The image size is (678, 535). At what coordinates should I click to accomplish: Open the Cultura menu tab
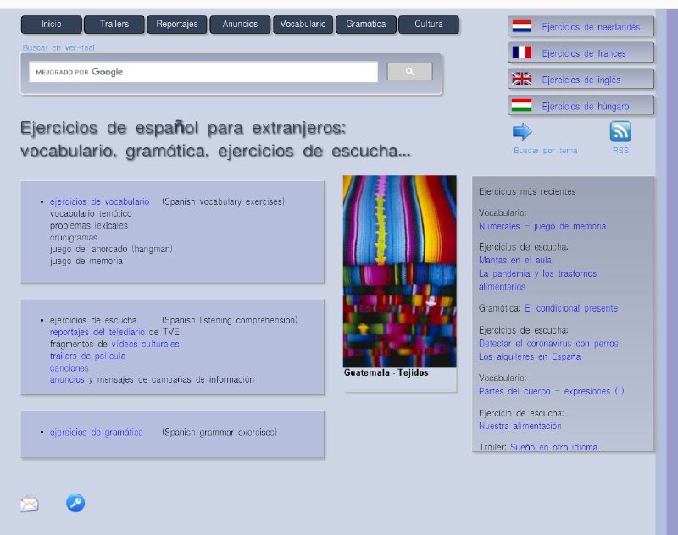coord(429,25)
